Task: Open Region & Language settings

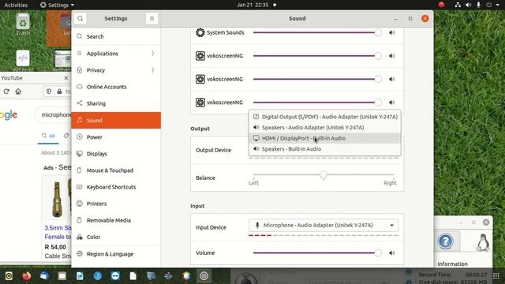Action: coord(116,254)
